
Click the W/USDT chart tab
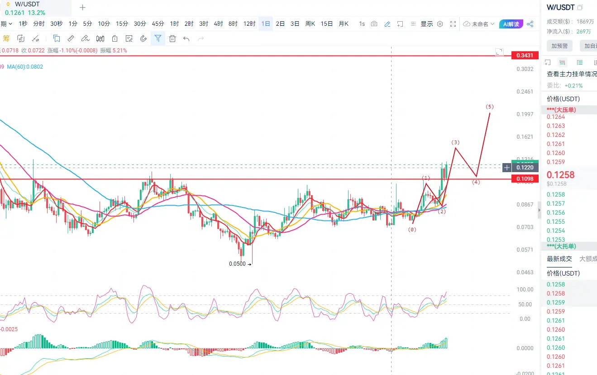pyautogui.click(x=35, y=8)
